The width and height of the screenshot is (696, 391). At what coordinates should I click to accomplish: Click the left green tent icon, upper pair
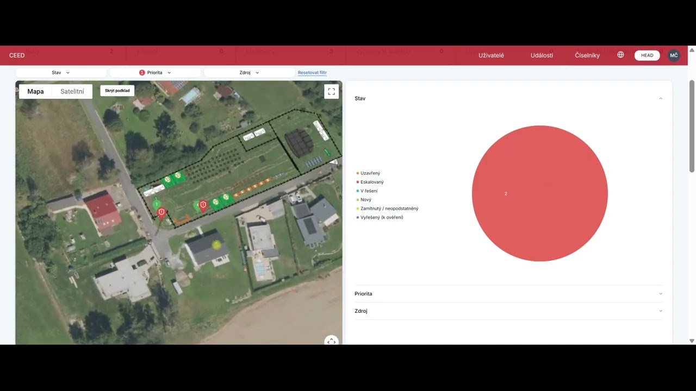tap(167, 179)
